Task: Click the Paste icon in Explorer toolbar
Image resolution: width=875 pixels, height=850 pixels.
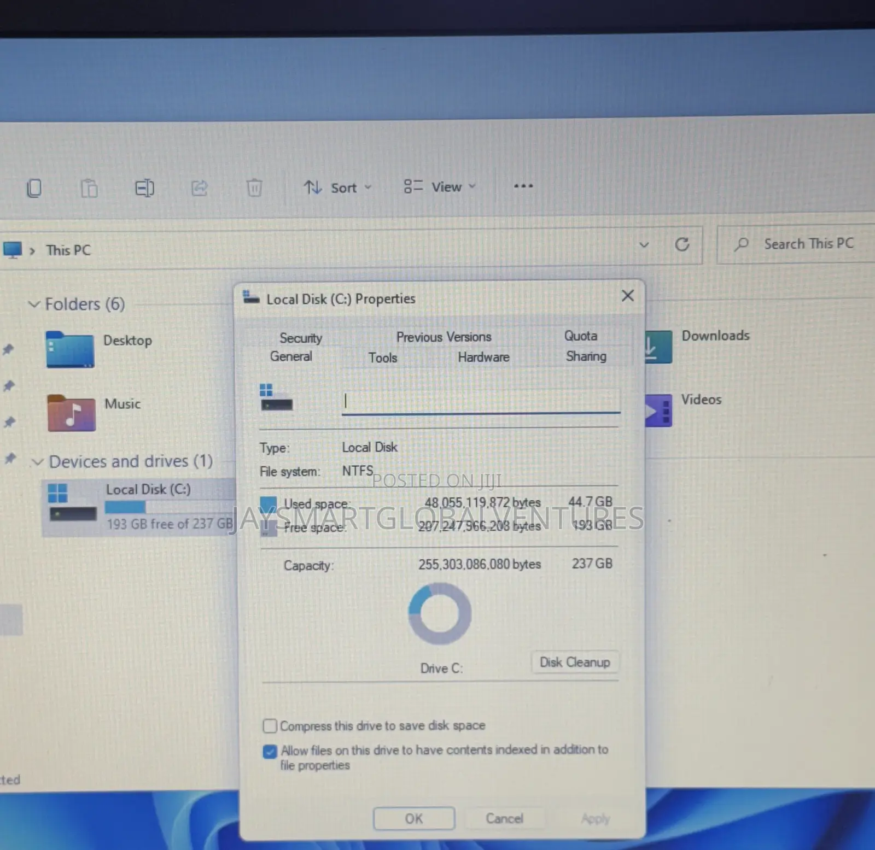Action: pyautogui.click(x=89, y=189)
